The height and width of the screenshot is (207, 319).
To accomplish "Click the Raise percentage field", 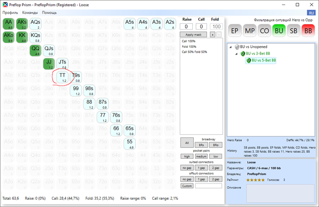I will [186, 26].
